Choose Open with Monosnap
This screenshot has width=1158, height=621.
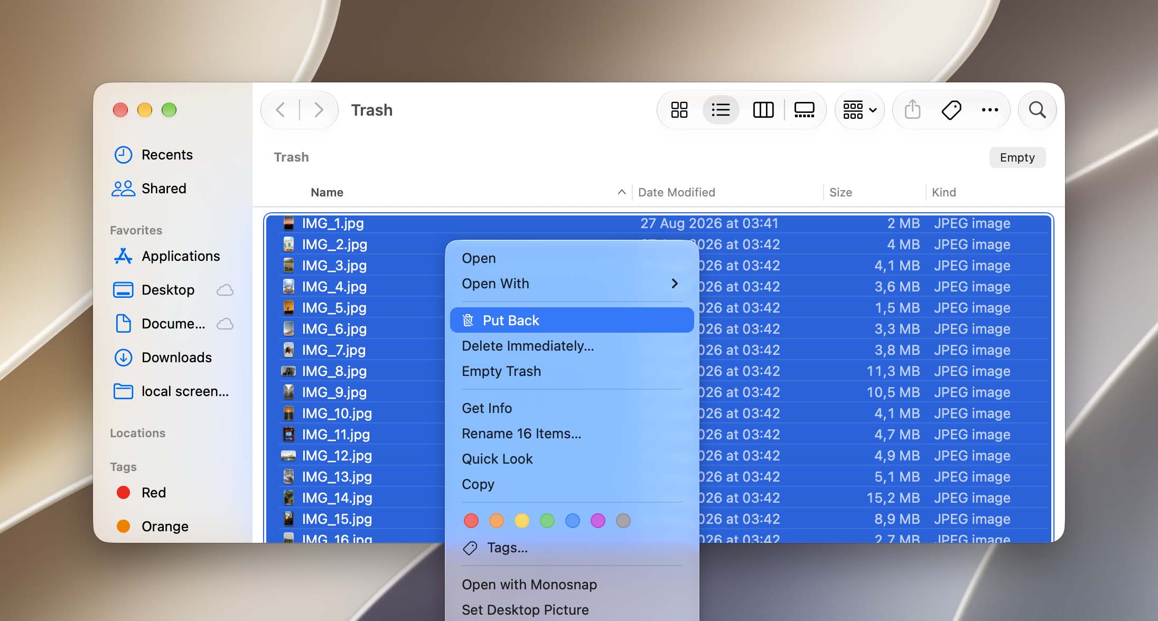tap(572, 585)
